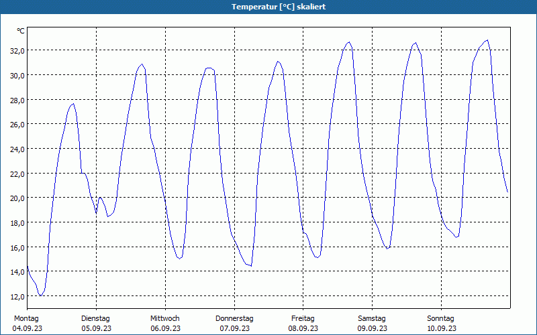Image resolution: width=537 pixels, height=335 pixels.
Task: Select the Montag day label
Action: (26, 318)
